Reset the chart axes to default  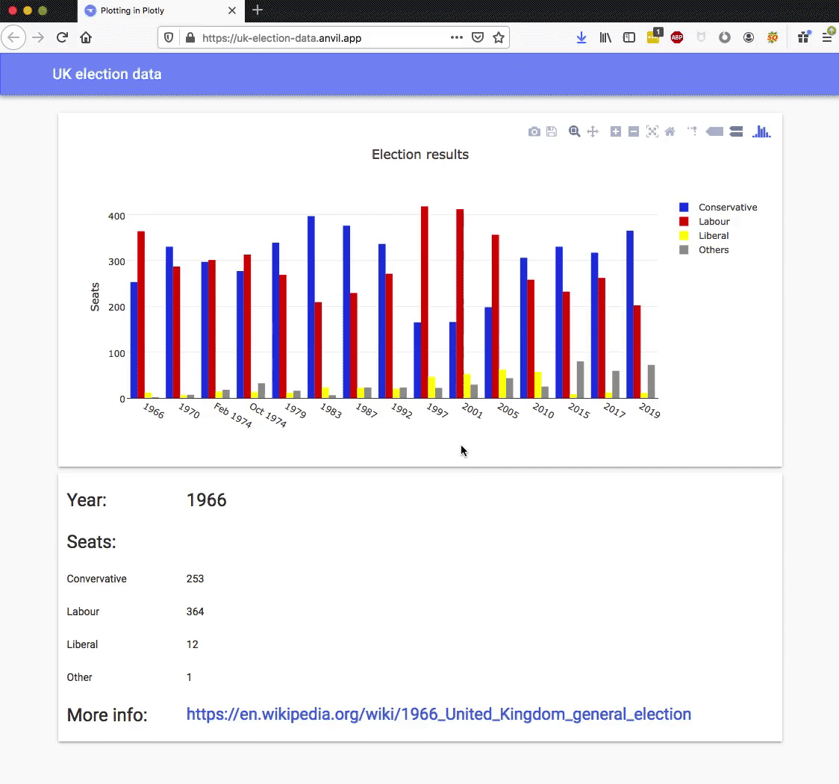pyautogui.click(x=670, y=131)
